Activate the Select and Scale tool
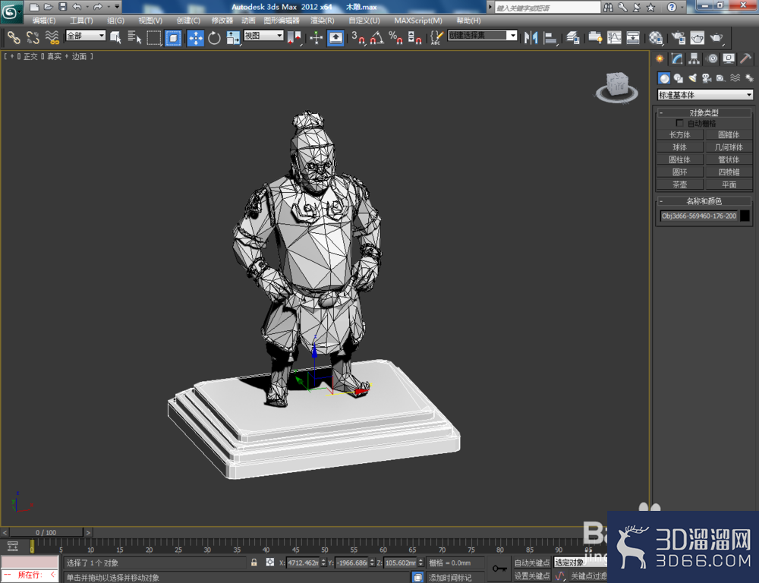The image size is (759, 583). [233, 37]
